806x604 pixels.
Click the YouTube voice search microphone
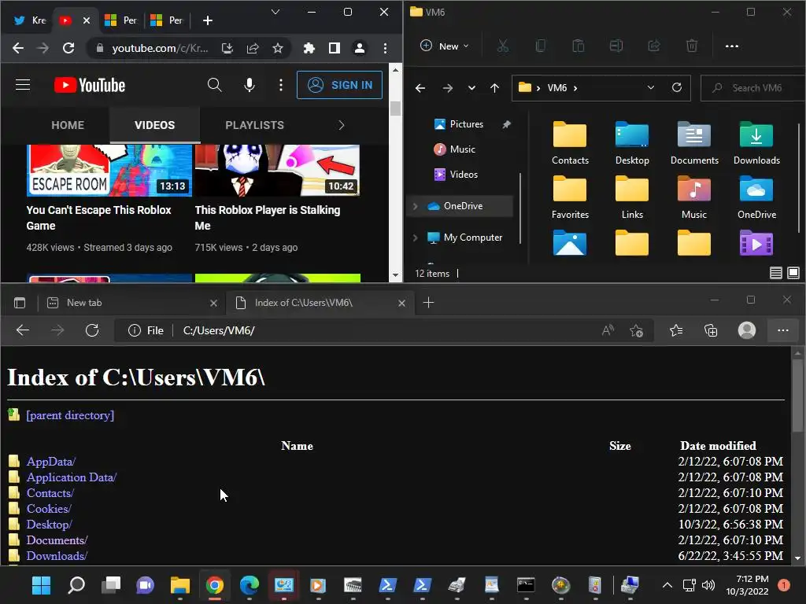click(250, 85)
